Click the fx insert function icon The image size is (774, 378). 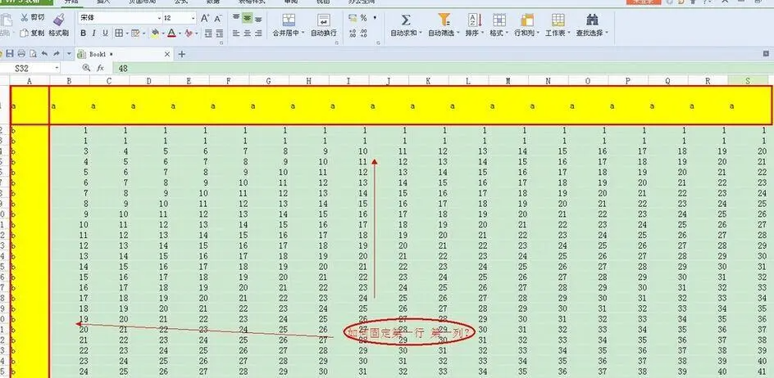(x=100, y=68)
